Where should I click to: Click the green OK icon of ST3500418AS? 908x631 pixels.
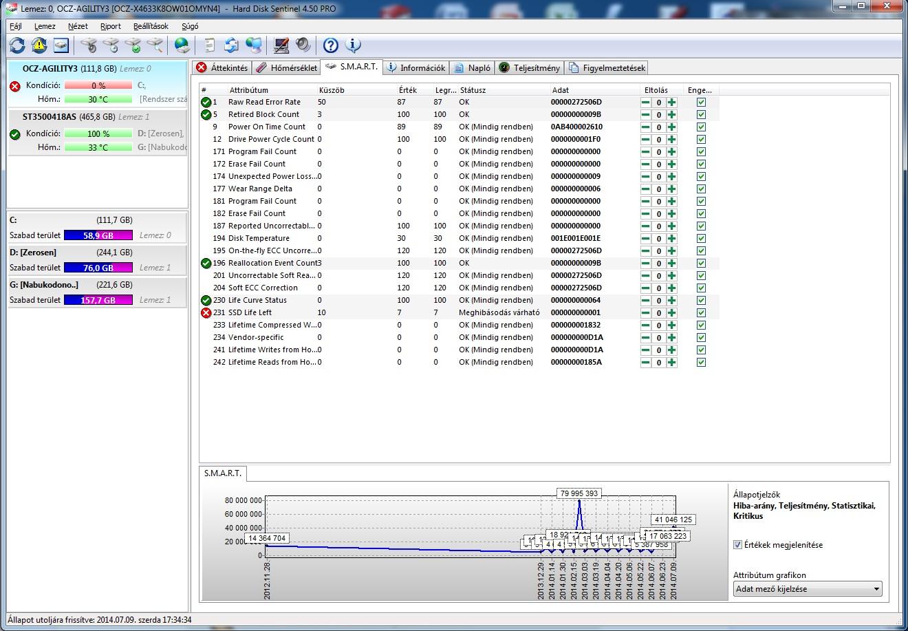pos(15,134)
